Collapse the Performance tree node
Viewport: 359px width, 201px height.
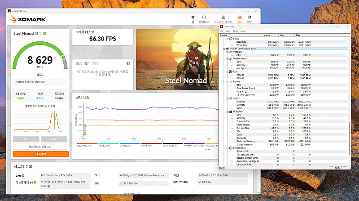click(228, 148)
